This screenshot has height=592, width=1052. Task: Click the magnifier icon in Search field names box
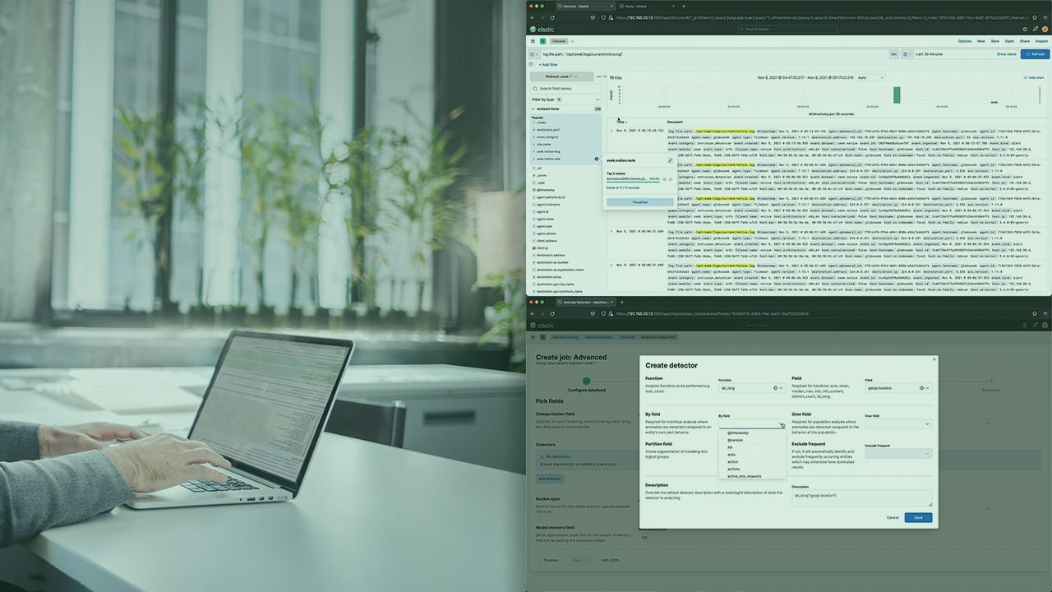pyautogui.click(x=535, y=88)
